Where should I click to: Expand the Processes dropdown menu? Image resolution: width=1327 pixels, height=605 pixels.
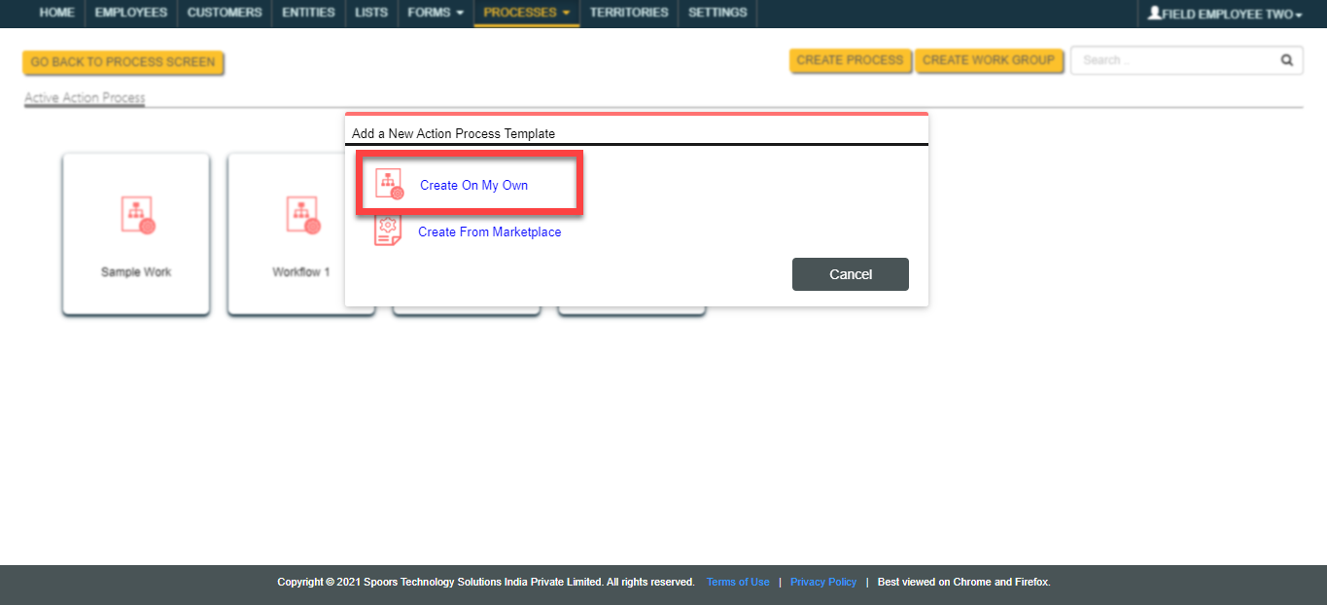pyautogui.click(x=526, y=13)
